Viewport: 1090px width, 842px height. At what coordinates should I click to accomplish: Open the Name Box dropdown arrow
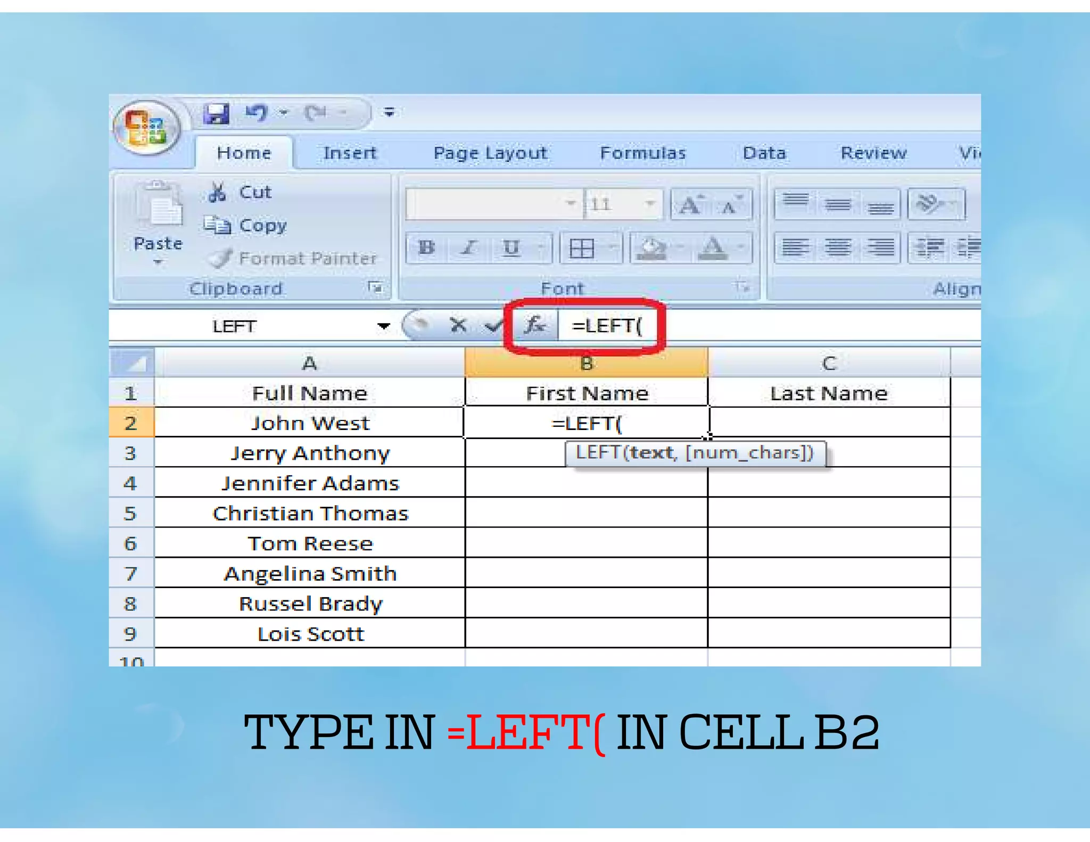coord(383,326)
